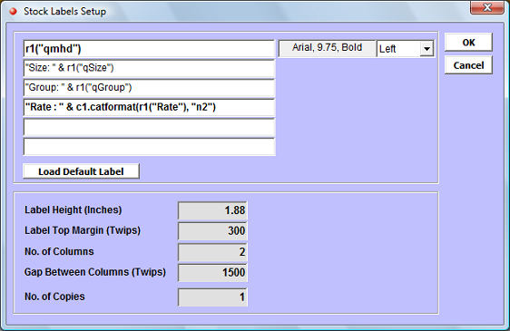This screenshot has width=510, height=331.
Task: Expand the Left alignment dropdown arrow
Action: (x=427, y=49)
